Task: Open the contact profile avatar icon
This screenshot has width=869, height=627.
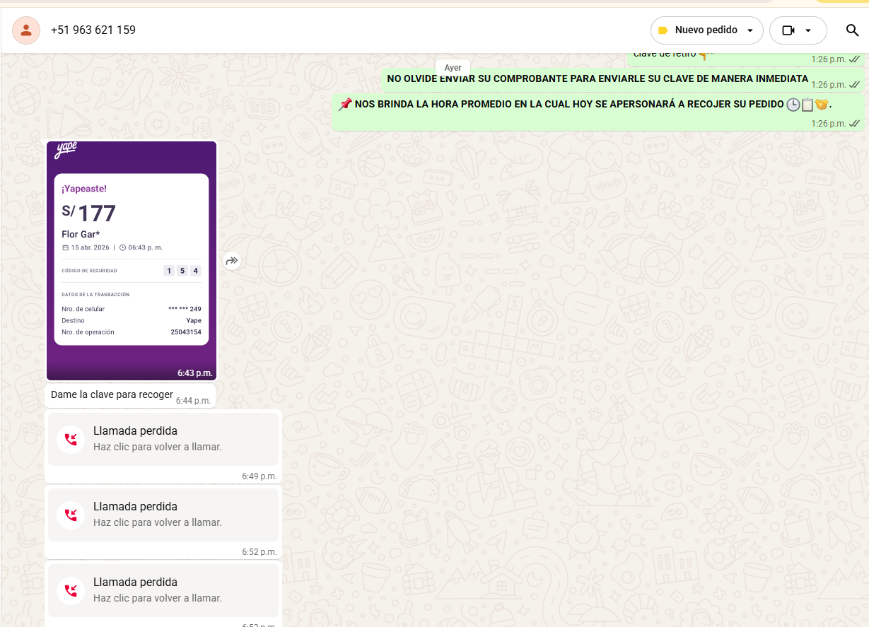Action: [26, 30]
